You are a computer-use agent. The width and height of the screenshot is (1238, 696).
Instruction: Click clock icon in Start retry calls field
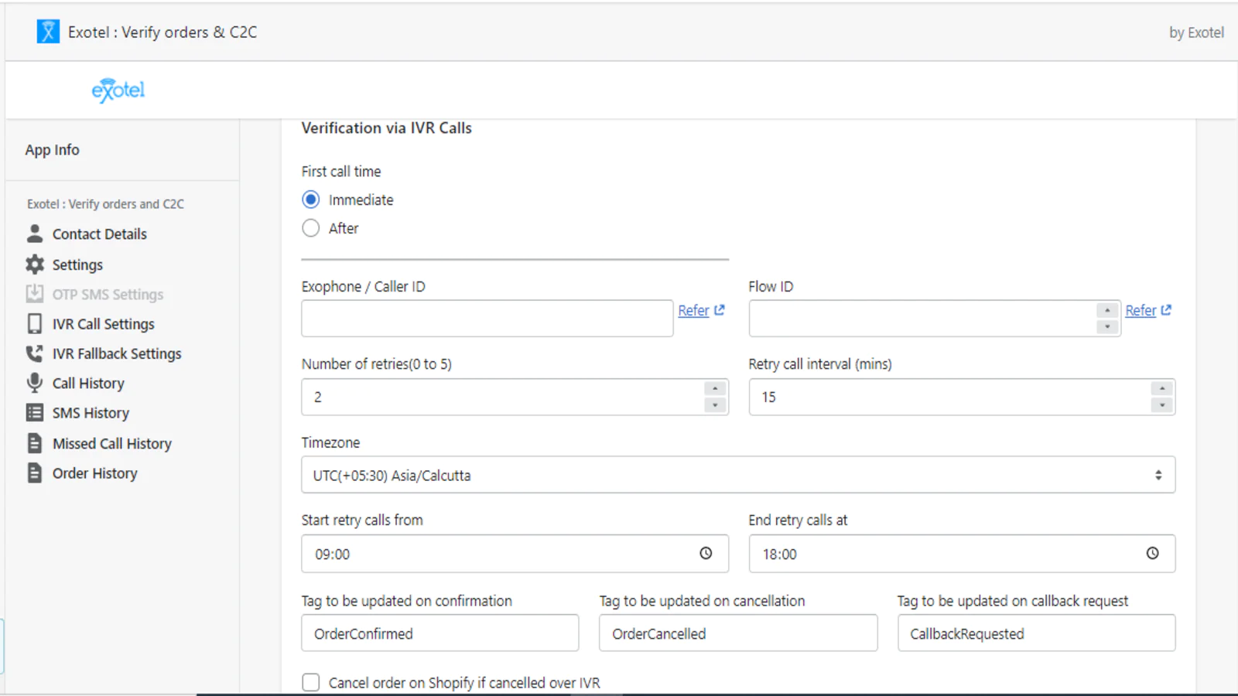[x=706, y=554]
